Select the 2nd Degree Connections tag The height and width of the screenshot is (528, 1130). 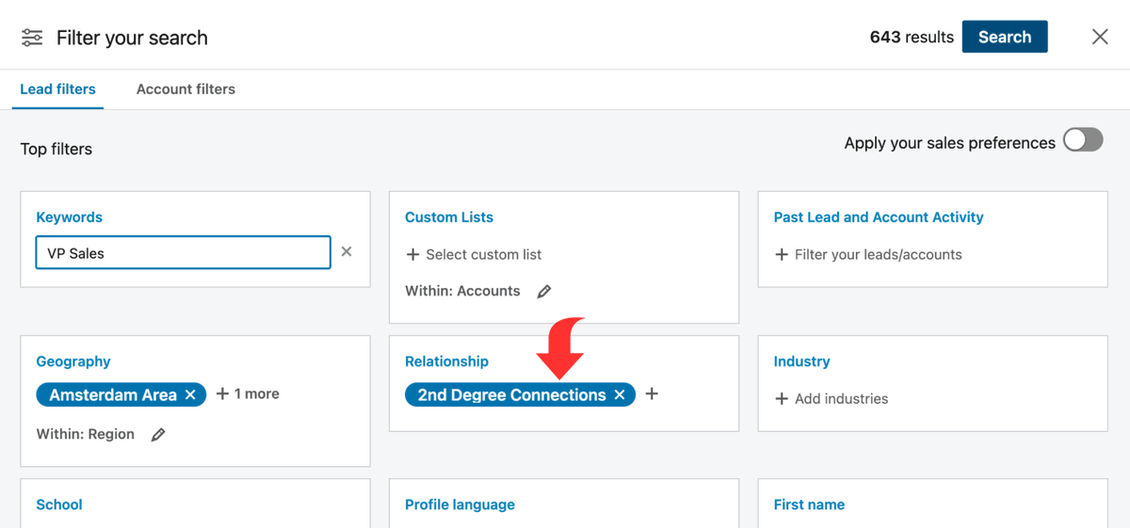point(511,395)
